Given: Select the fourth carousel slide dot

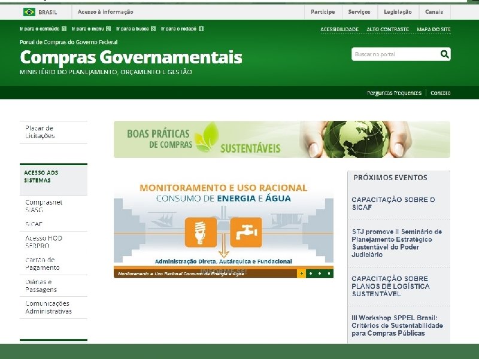Looking at the screenshot, I should pyautogui.click(x=329, y=273).
